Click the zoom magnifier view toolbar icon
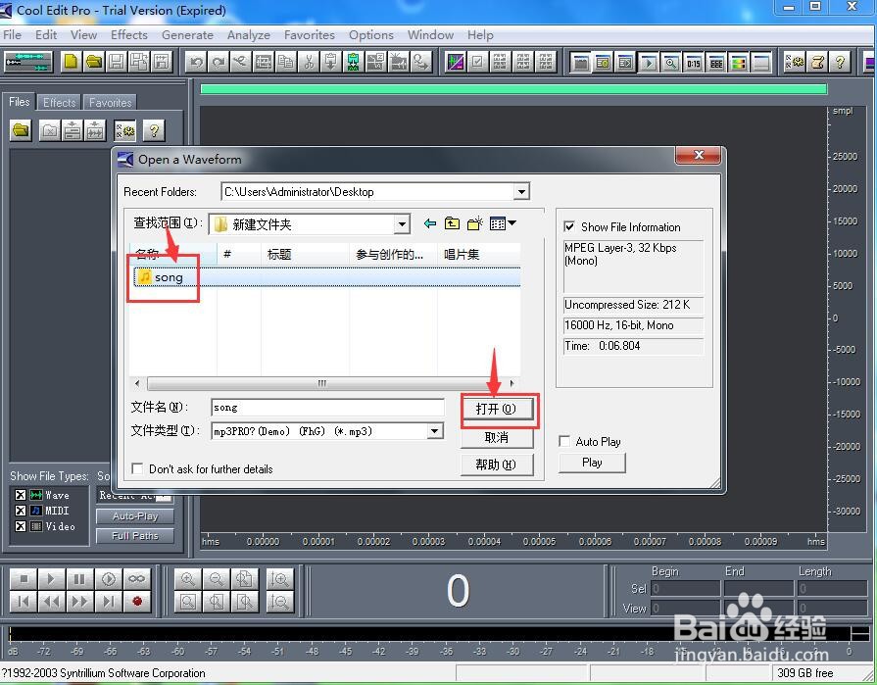 click(670, 62)
